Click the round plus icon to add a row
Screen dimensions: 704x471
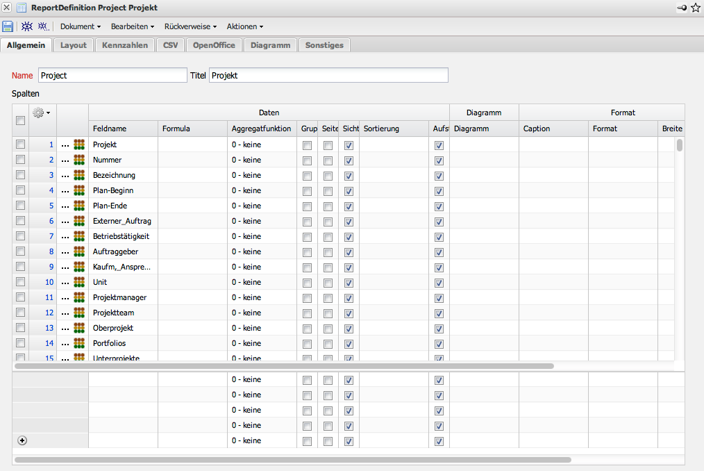(x=22, y=440)
